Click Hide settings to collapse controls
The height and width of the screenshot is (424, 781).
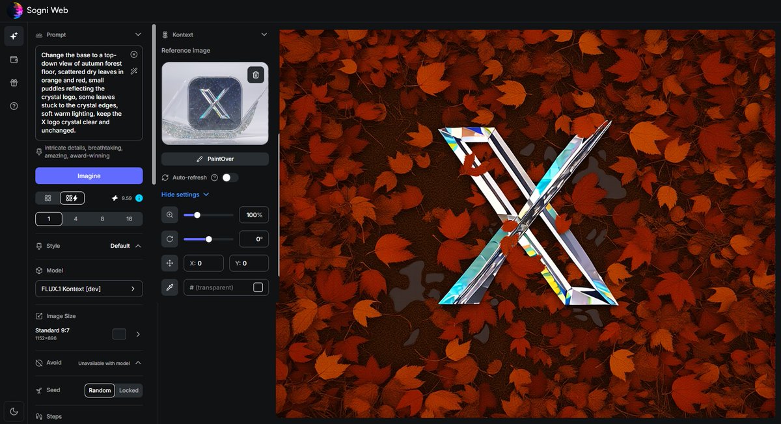point(185,194)
